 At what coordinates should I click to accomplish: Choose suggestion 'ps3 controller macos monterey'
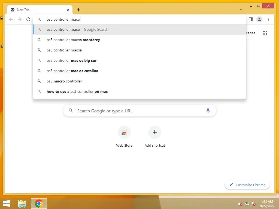[x=140, y=40]
